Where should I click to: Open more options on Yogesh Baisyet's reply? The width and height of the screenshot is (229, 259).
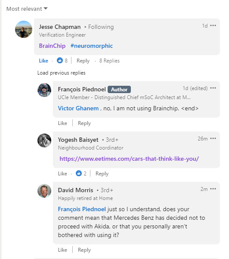pyautogui.click(x=213, y=138)
